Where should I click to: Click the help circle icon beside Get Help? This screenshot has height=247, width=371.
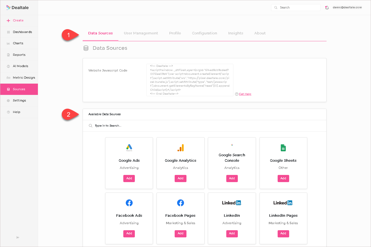click(x=236, y=94)
